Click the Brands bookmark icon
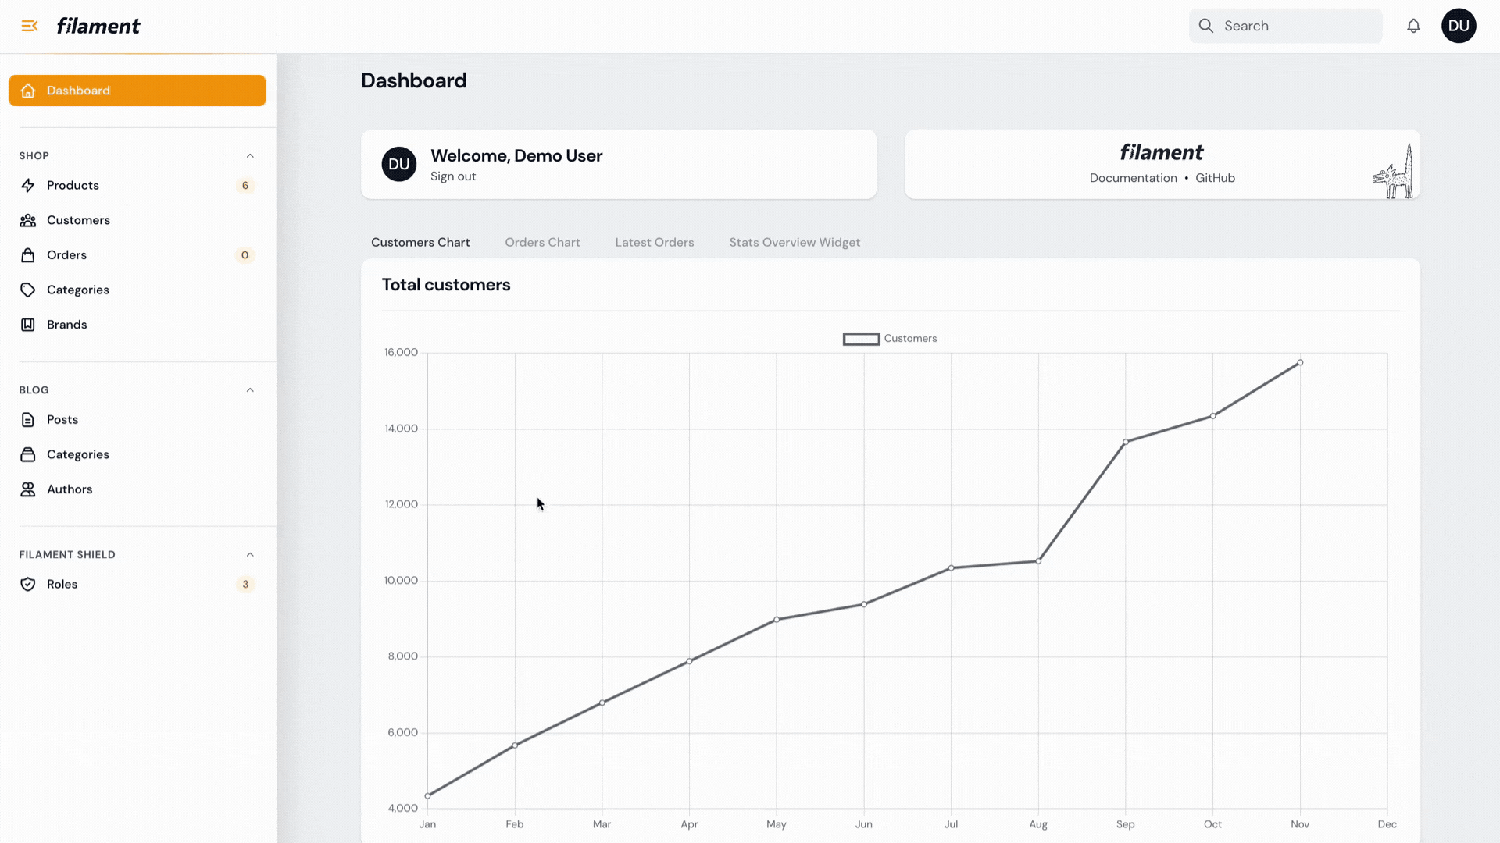1500x843 pixels. 28,325
